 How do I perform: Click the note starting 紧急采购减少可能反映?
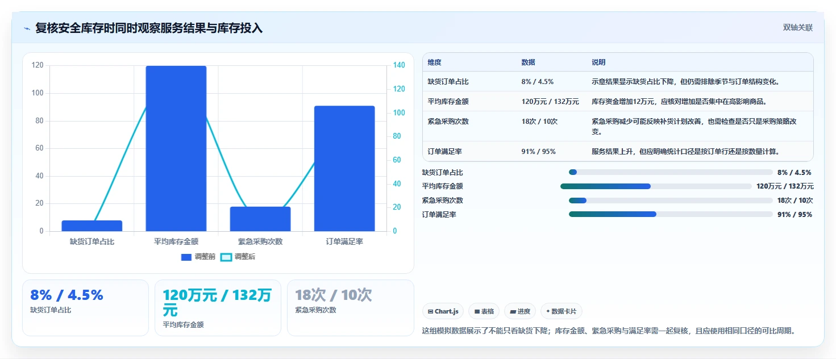694,126
